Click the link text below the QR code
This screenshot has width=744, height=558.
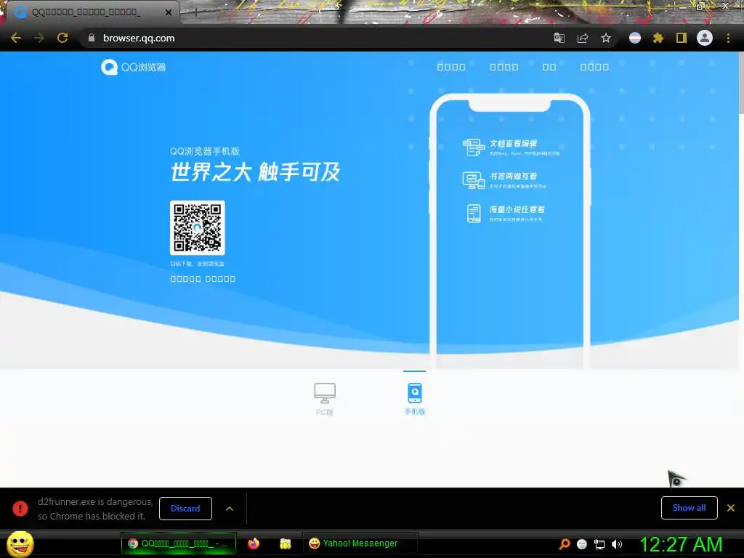tap(203, 279)
